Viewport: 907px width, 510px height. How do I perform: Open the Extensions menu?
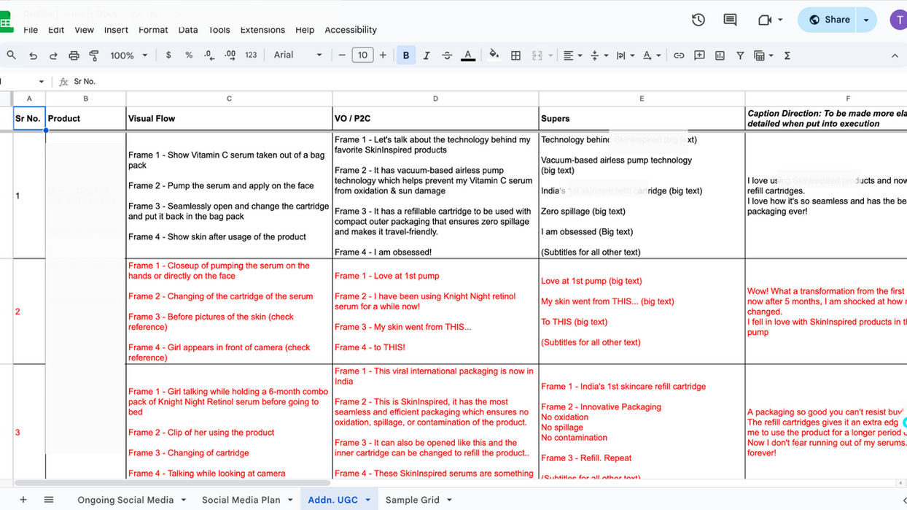pos(262,30)
